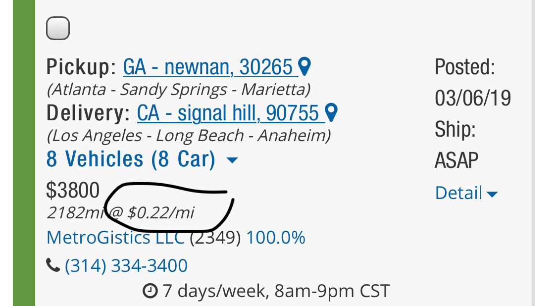Click the (2349) ratings count
This screenshot has height=306, width=557.
coord(215,238)
